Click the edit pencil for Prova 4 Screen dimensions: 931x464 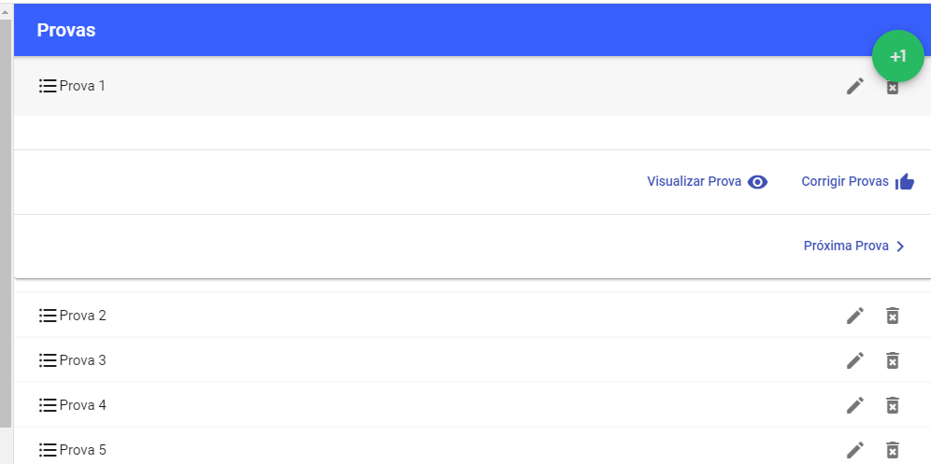click(854, 405)
